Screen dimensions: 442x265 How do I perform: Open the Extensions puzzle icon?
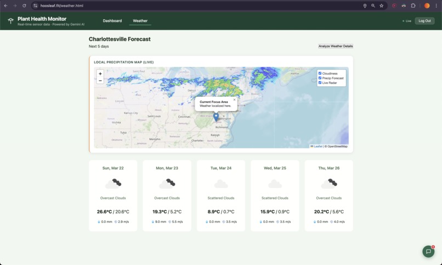[413, 5]
